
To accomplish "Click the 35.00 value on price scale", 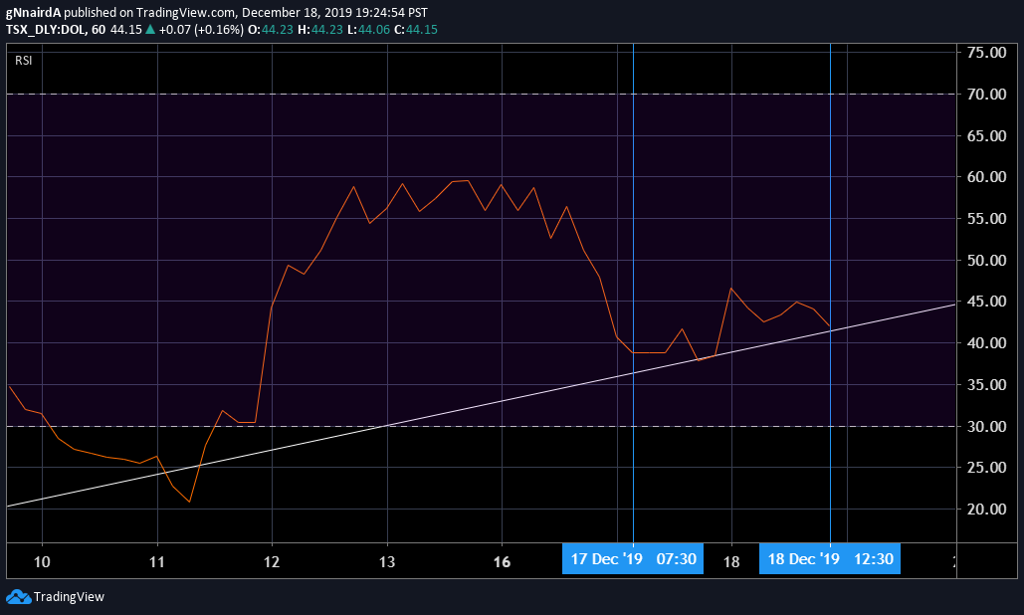I will pos(986,385).
